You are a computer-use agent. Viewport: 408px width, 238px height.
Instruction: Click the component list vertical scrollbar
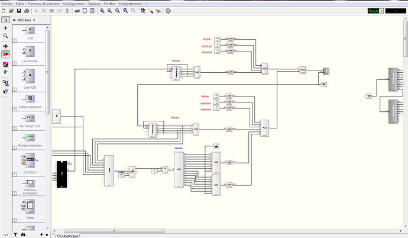[x=48, y=71]
